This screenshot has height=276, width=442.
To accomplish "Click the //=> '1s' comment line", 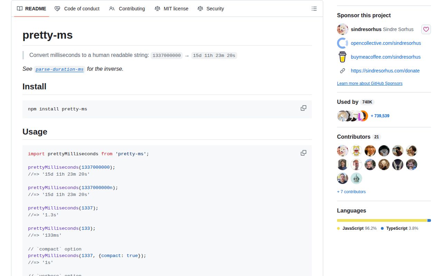I will coord(41,263).
